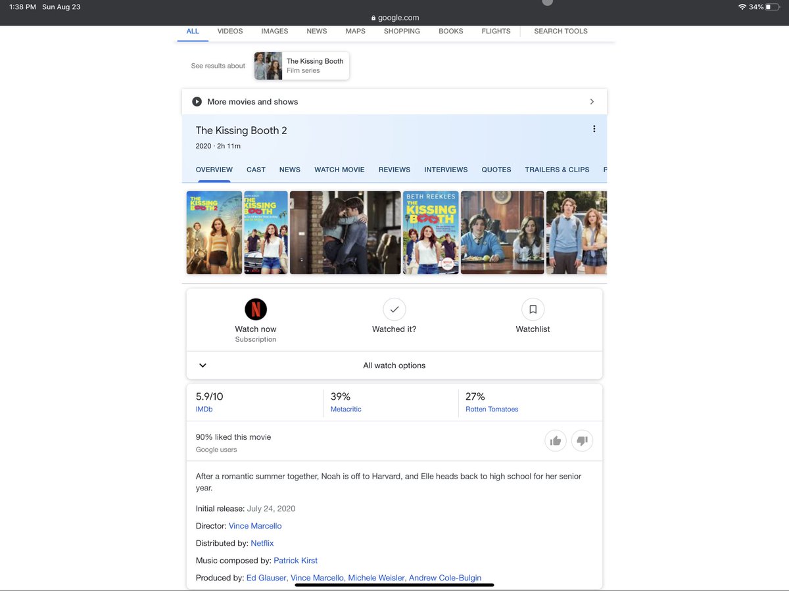Open the Quotes tab
The height and width of the screenshot is (591, 789).
coord(496,170)
